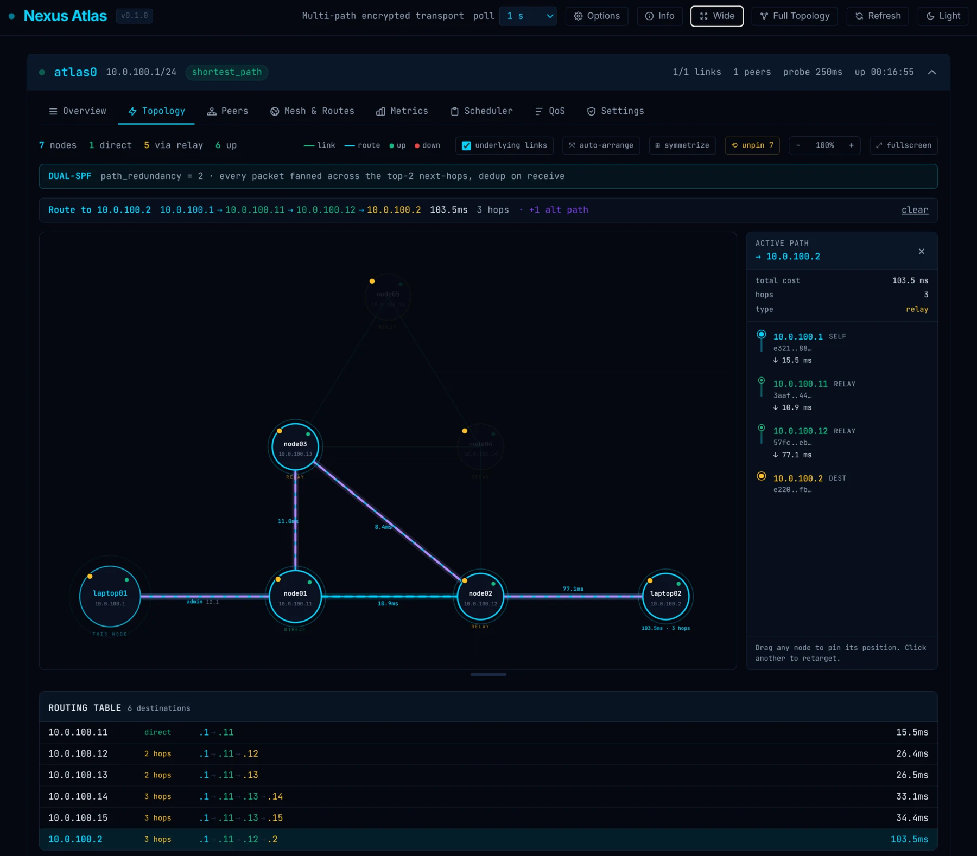Select the laptop02 destination node
This screenshot has width=977, height=856.
pos(666,597)
